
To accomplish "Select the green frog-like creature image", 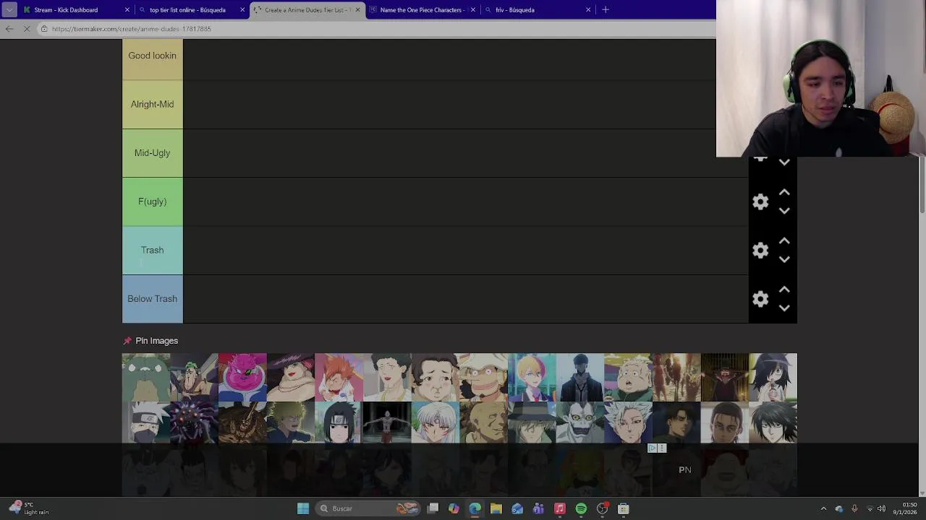I will [x=146, y=377].
